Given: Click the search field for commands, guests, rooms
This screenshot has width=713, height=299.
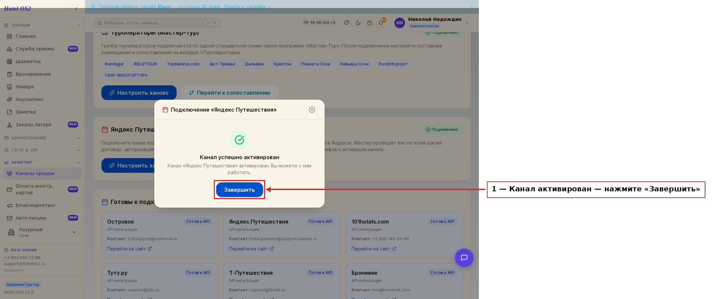Looking at the screenshot, I should (x=157, y=23).
